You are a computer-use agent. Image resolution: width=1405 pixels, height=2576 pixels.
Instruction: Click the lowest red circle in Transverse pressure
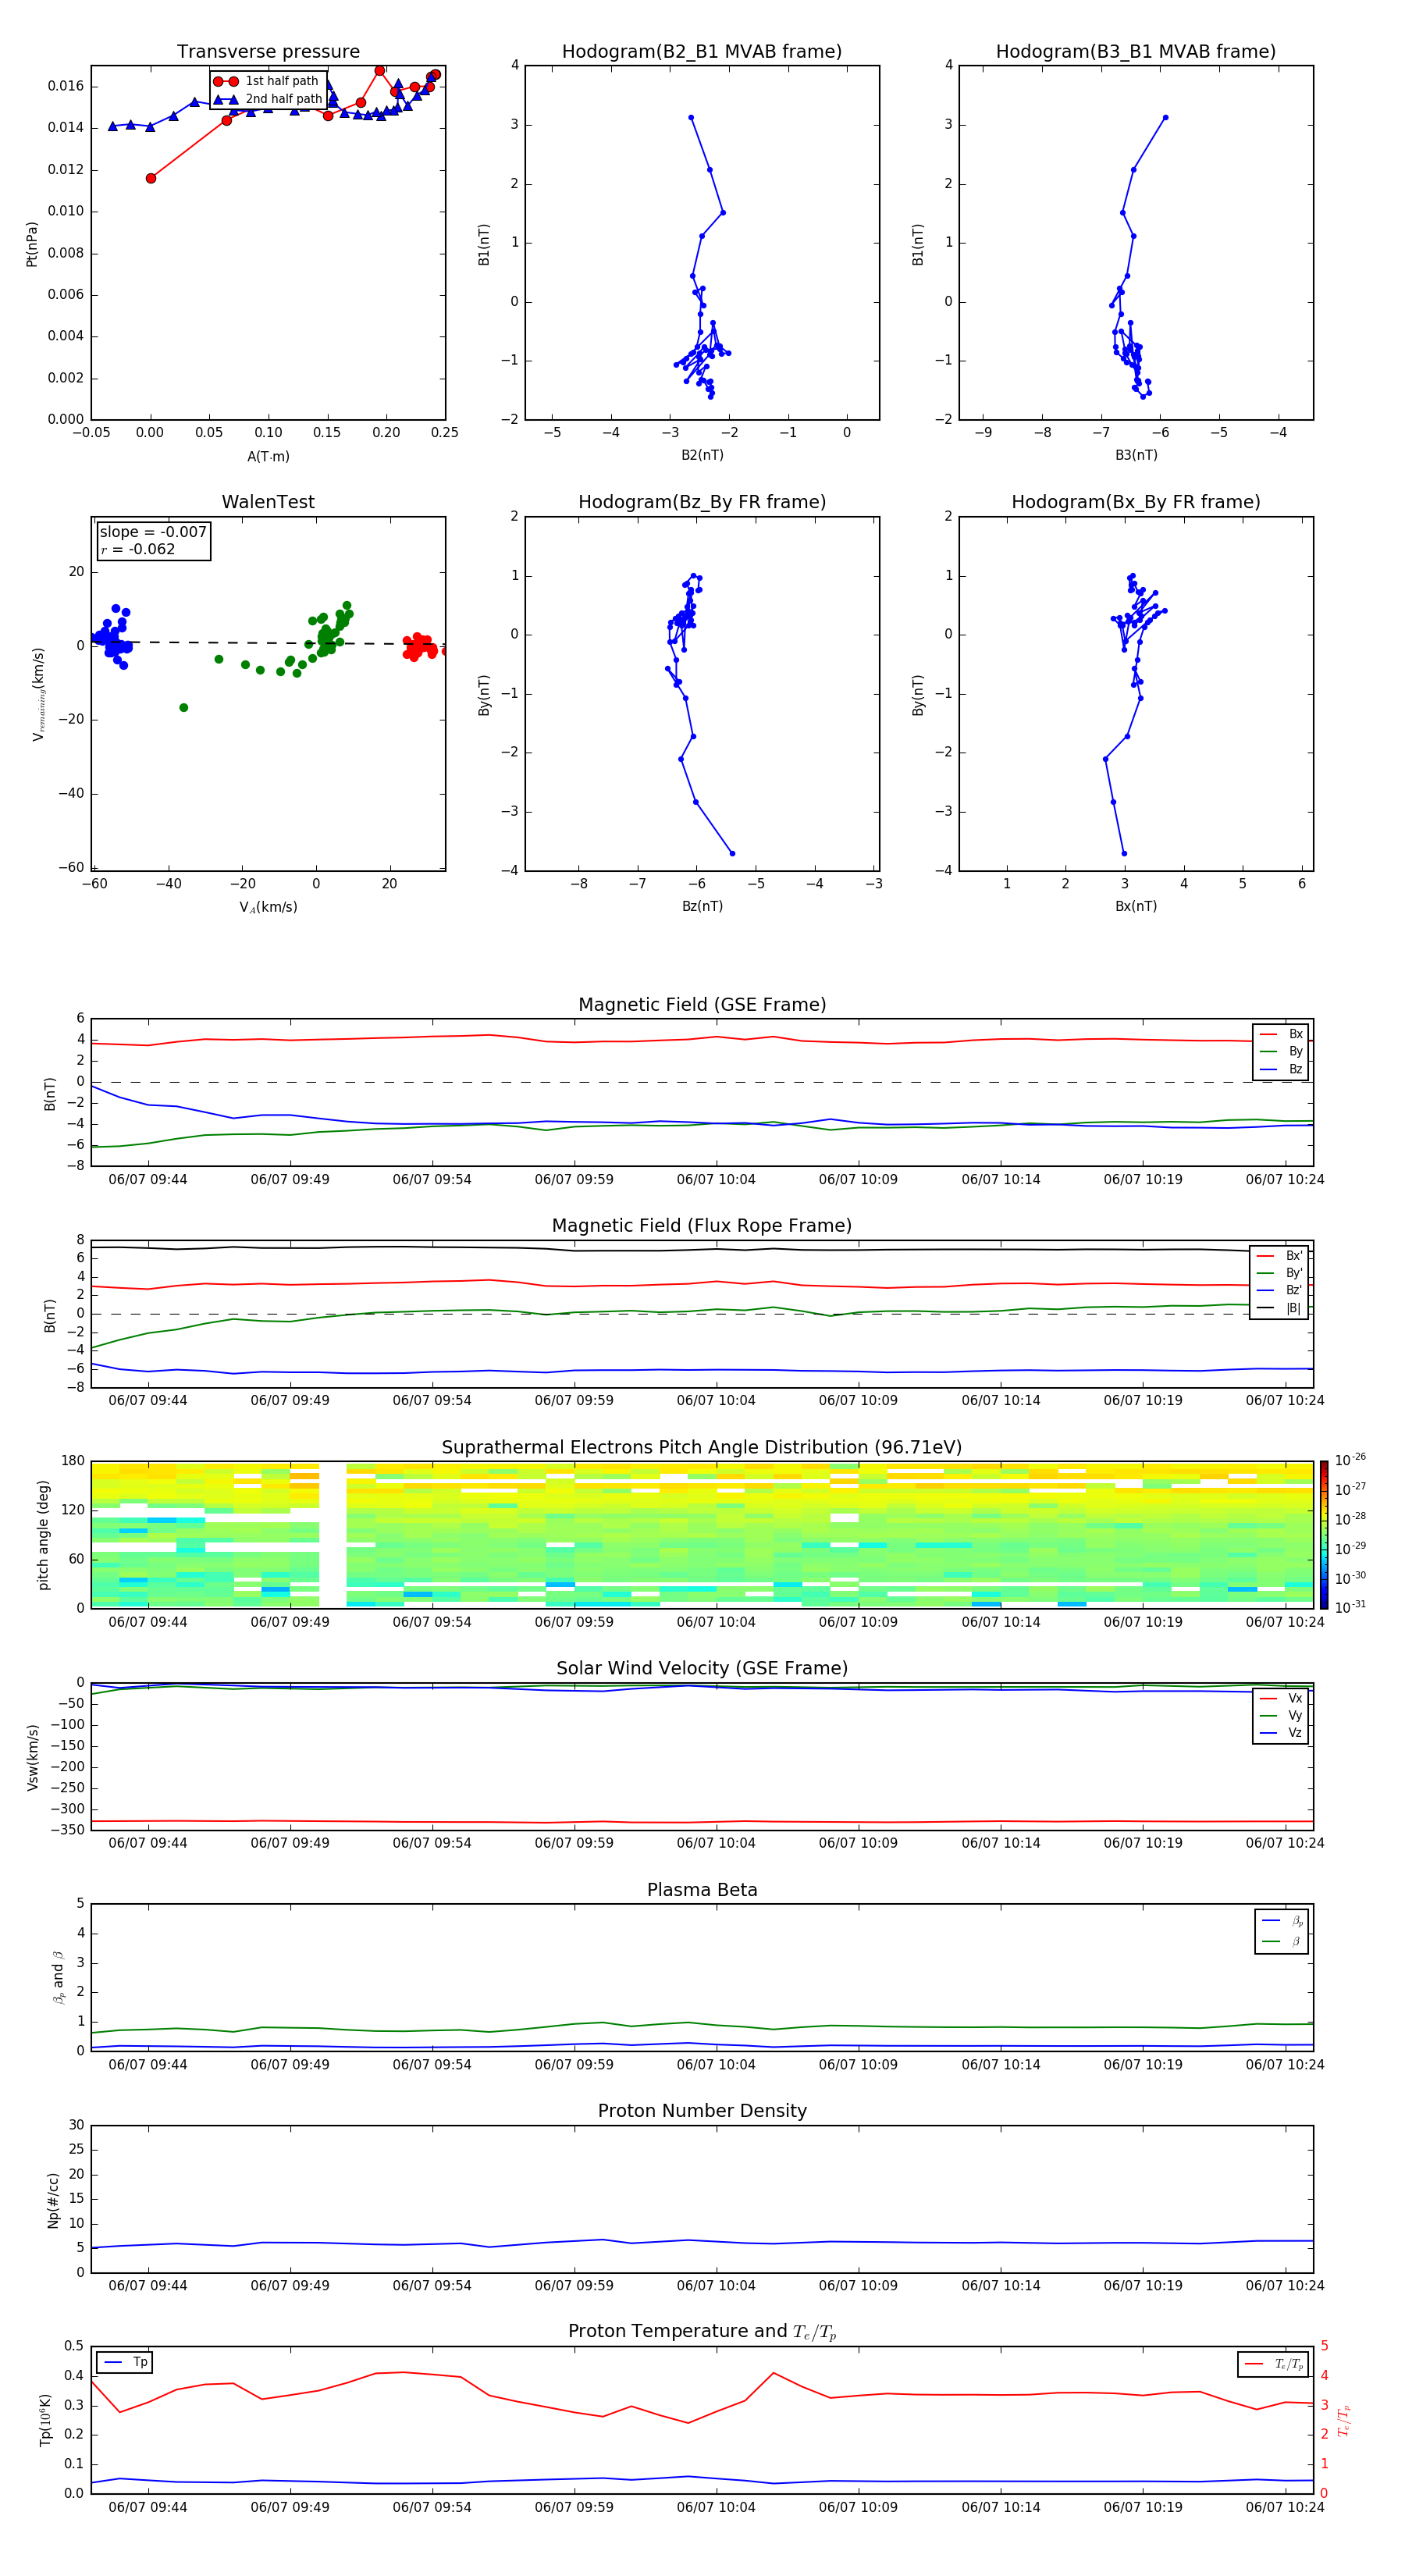151,178
